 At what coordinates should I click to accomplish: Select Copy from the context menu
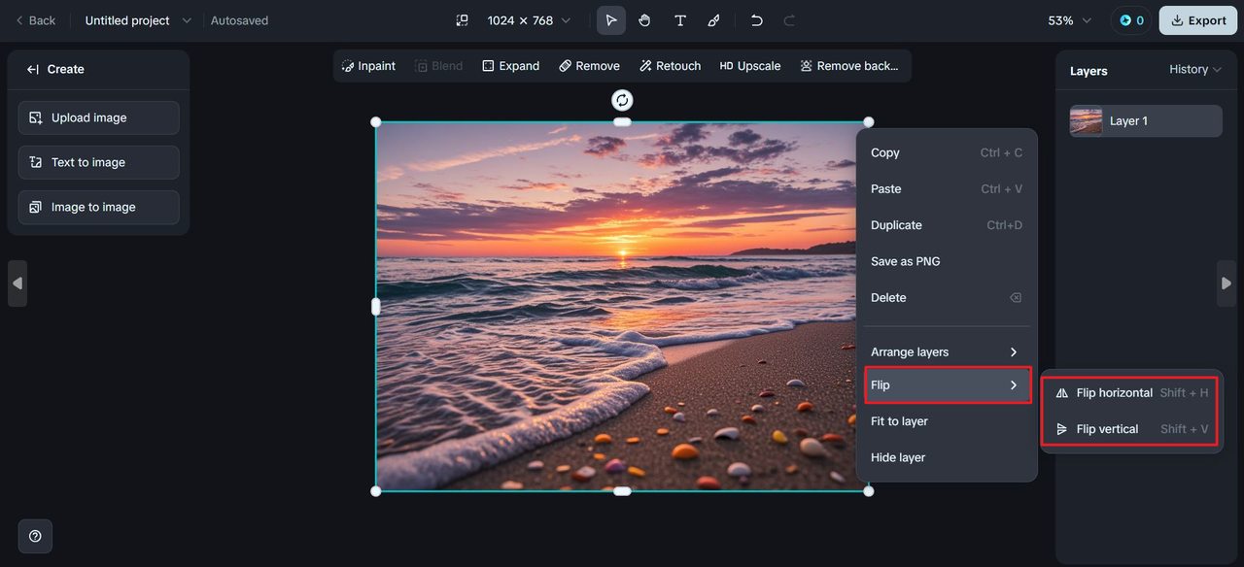tap(947, 152)
